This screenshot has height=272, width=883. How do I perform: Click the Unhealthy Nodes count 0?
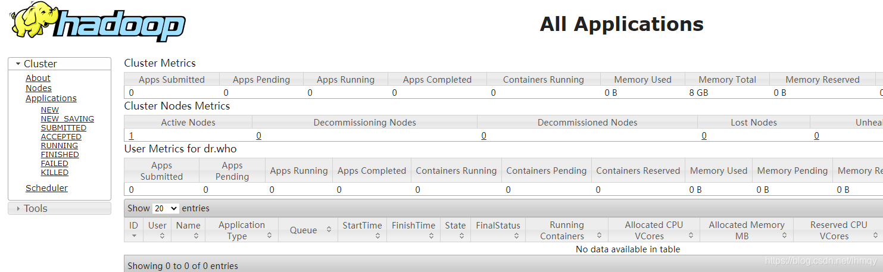(x=816, y=136)
